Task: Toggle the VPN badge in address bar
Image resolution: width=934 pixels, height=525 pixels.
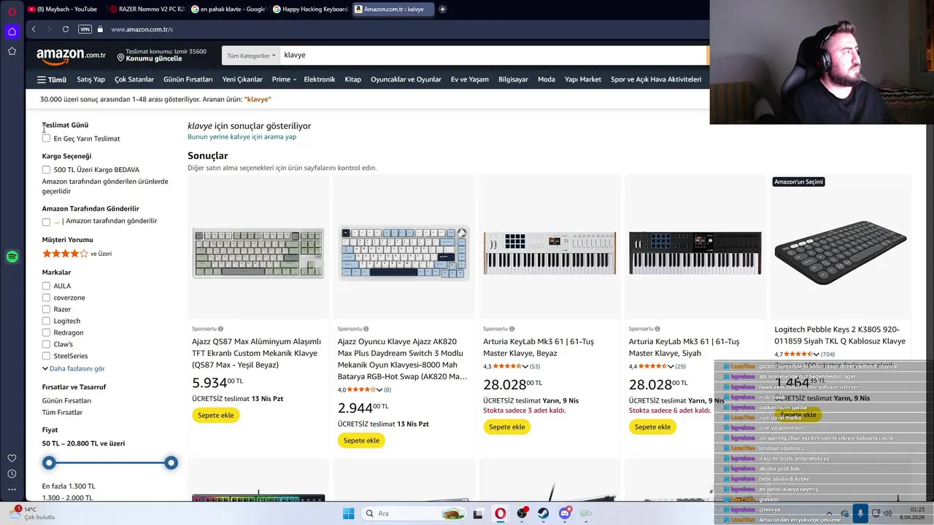Action: click(x=85, y=29)
